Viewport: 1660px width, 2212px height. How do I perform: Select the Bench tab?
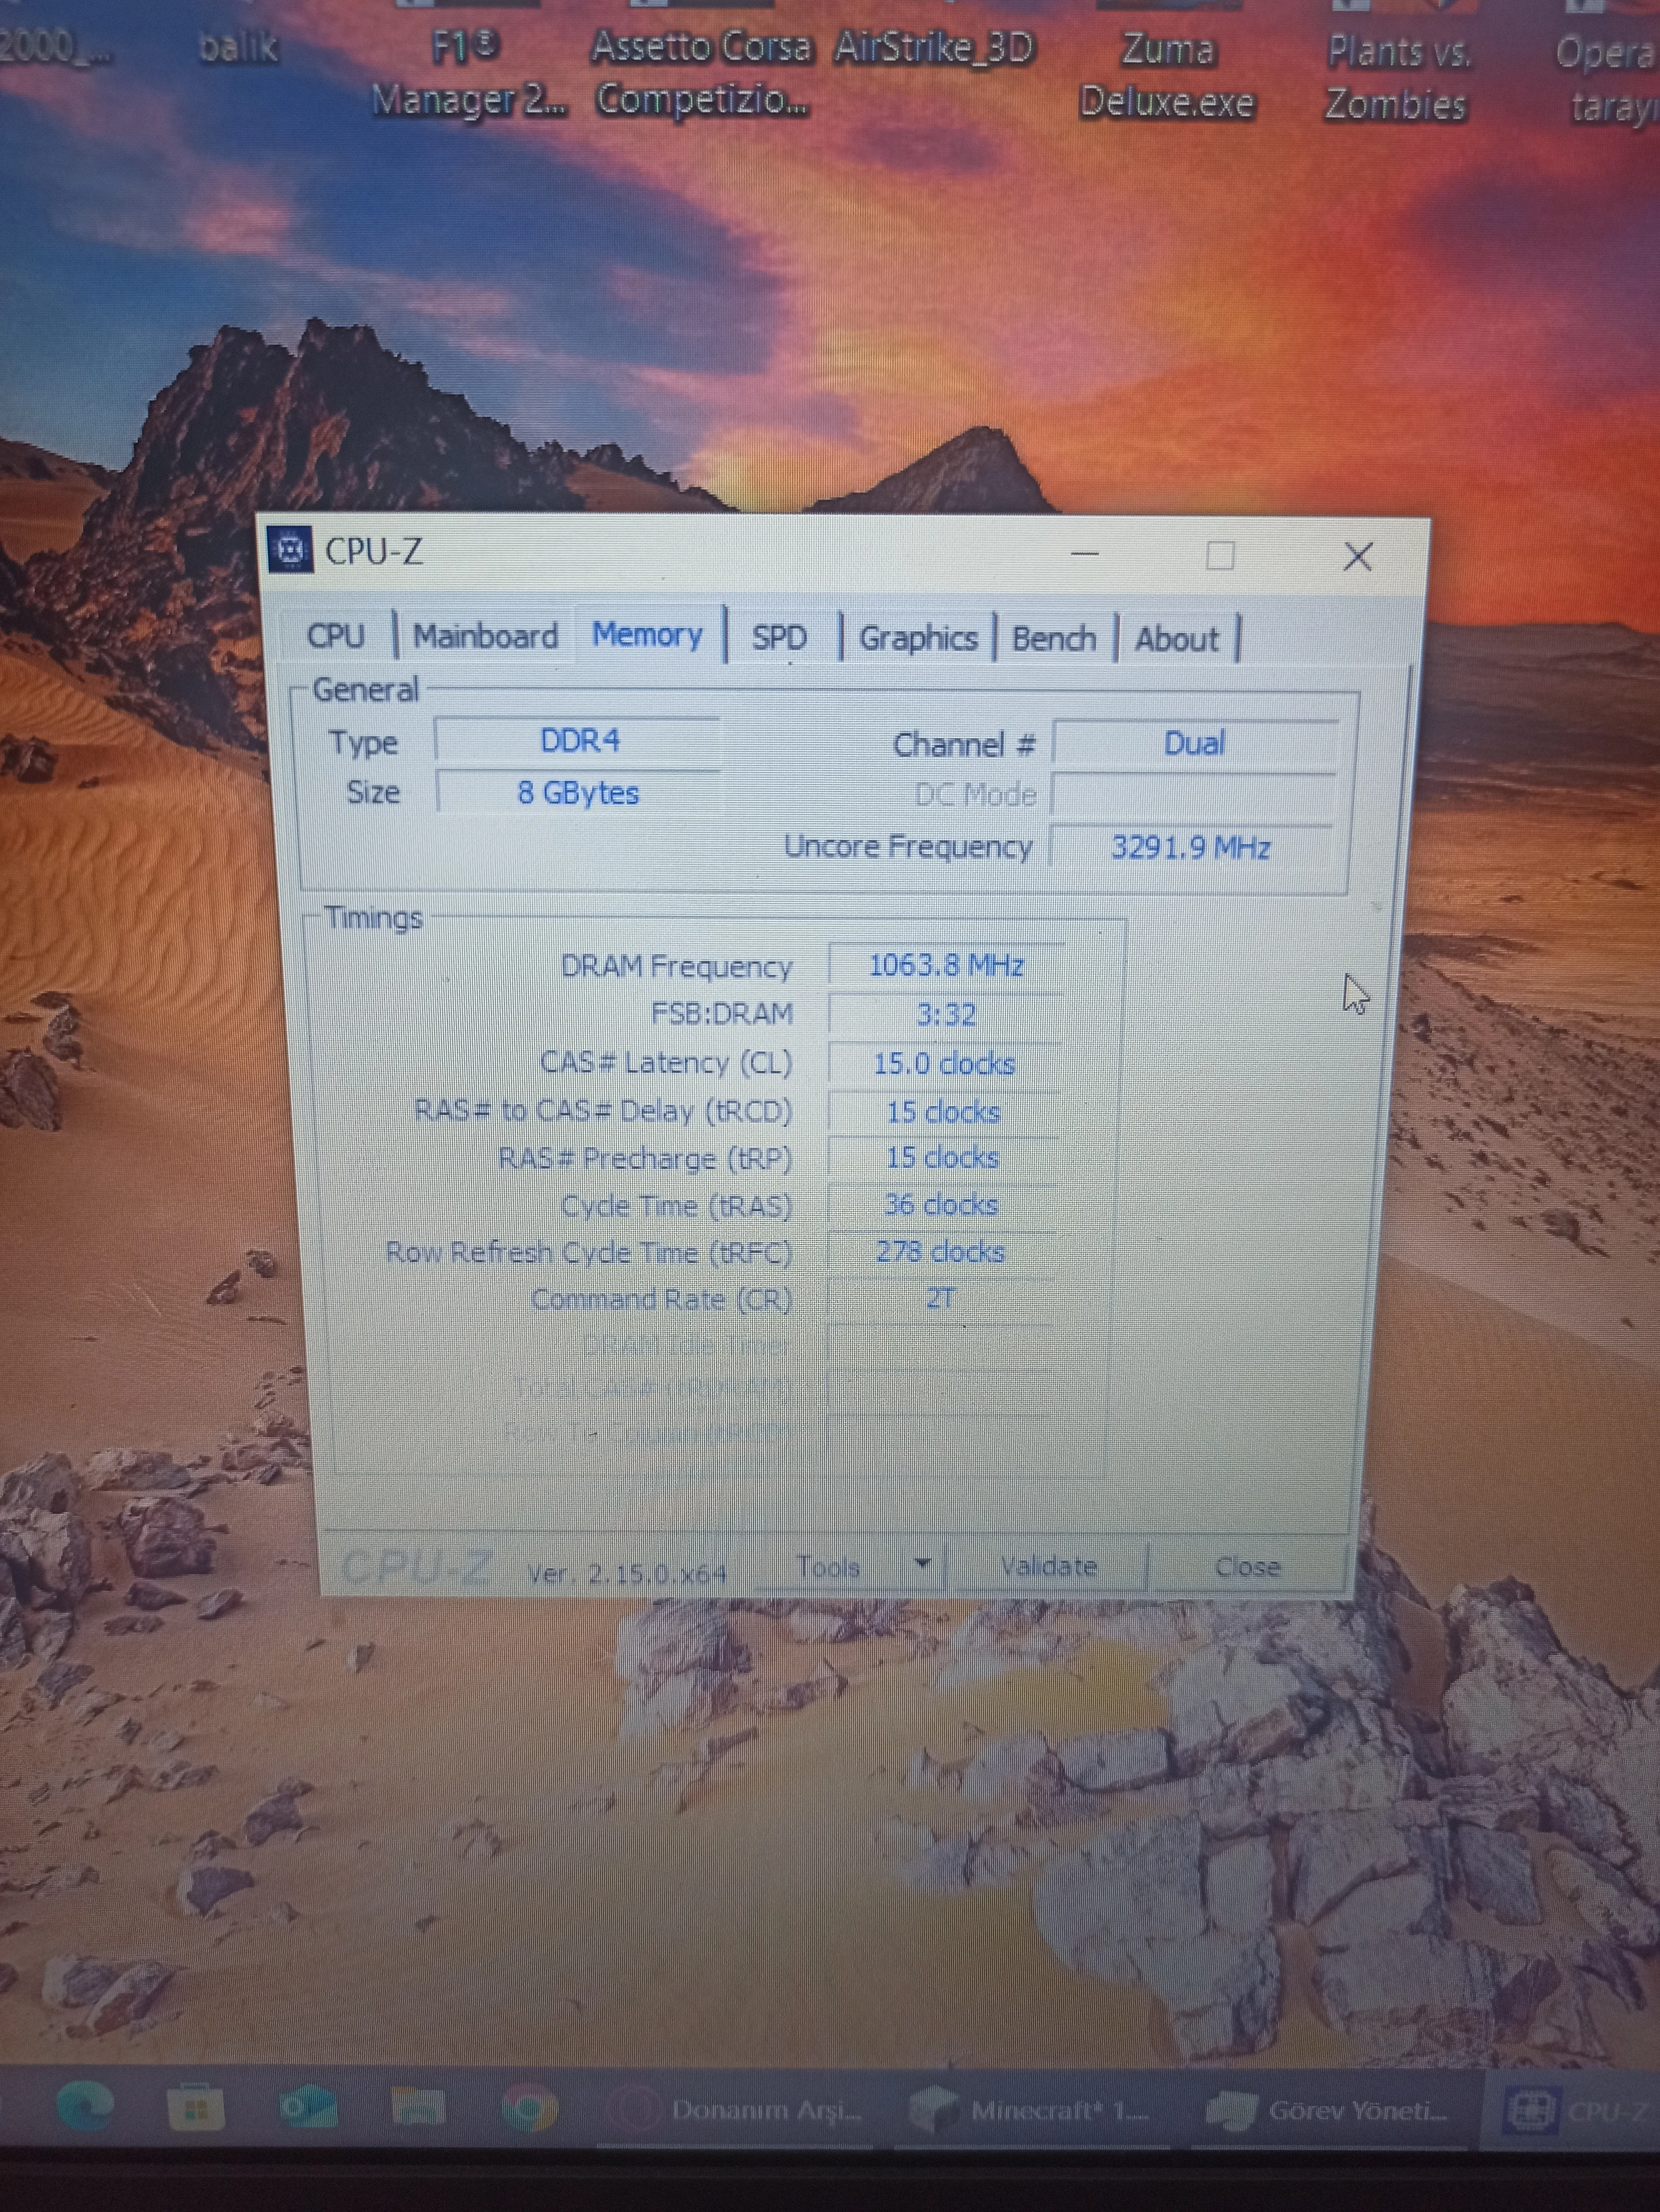pyautogui.click(x=1053, y=638)
